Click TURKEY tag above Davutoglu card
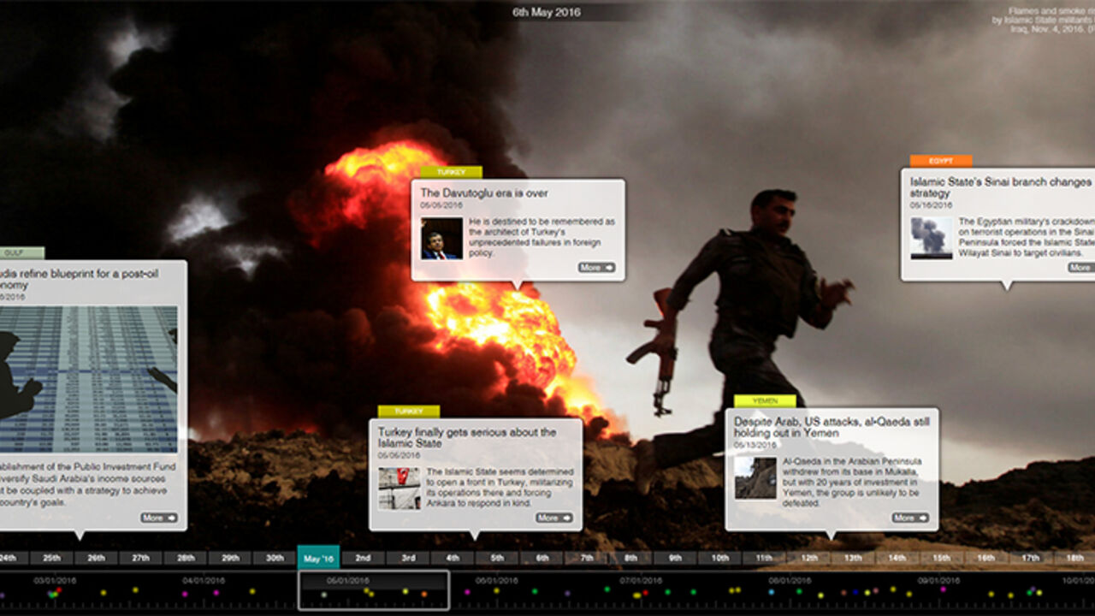The height and width of the screenshot is (616, 1095). (x=451, y=172)
